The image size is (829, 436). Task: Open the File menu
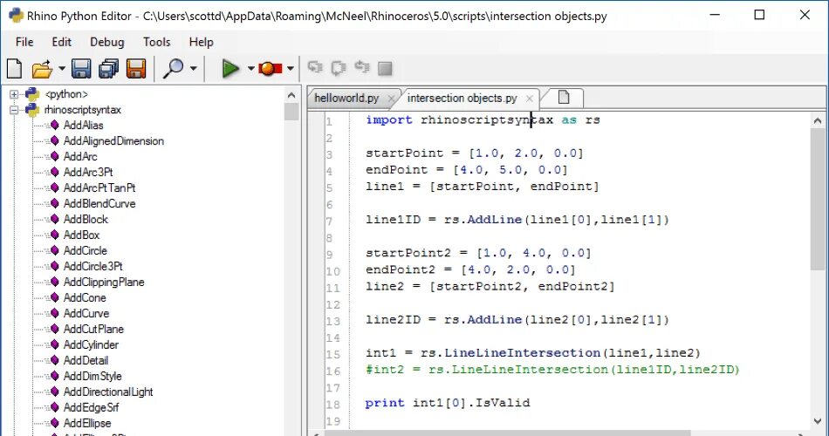tap(24, 42)
